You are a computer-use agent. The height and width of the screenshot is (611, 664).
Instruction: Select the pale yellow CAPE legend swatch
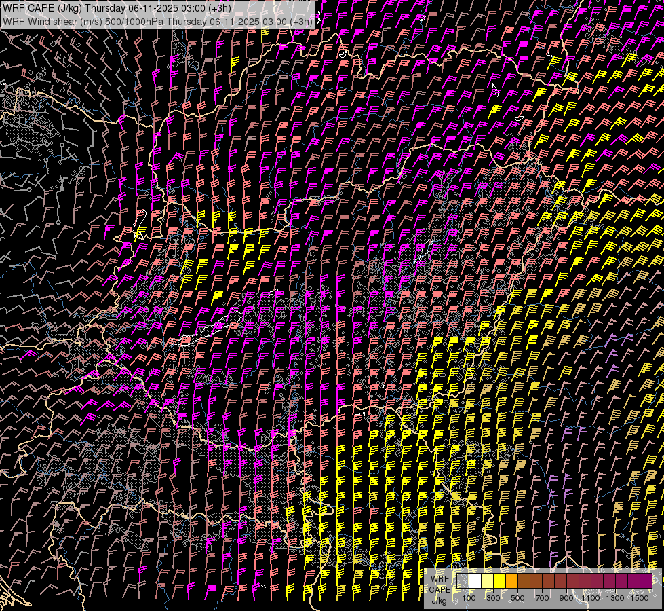coord(487,580)
